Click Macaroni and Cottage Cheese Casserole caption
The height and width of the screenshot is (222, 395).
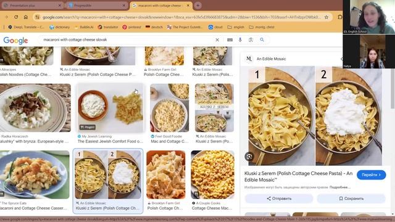click(33, 208)
